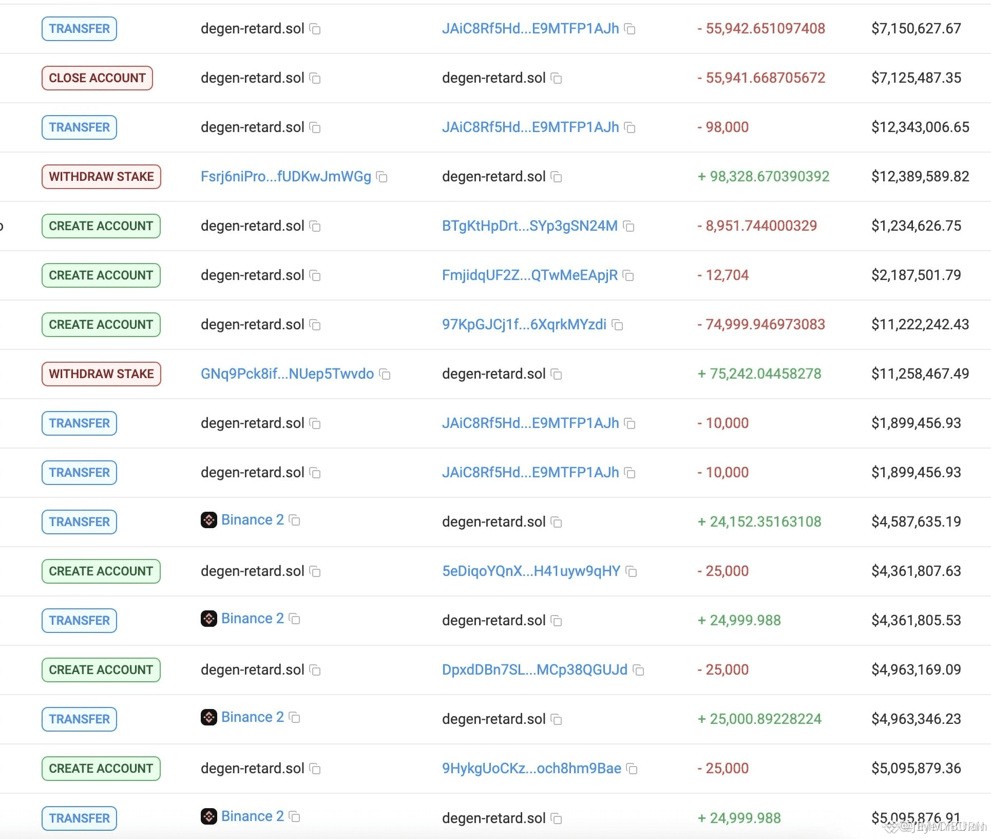This screenshot has height=839, width=991.
Task: Click the CLOSE ACCOUNT badge
Action: 97,78
